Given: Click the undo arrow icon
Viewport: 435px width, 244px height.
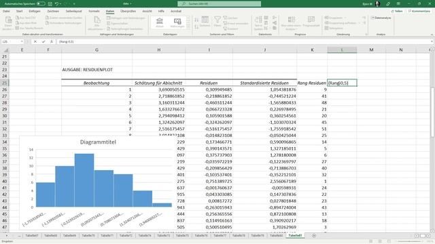Looking at the screenshot, I should (56, 4).
